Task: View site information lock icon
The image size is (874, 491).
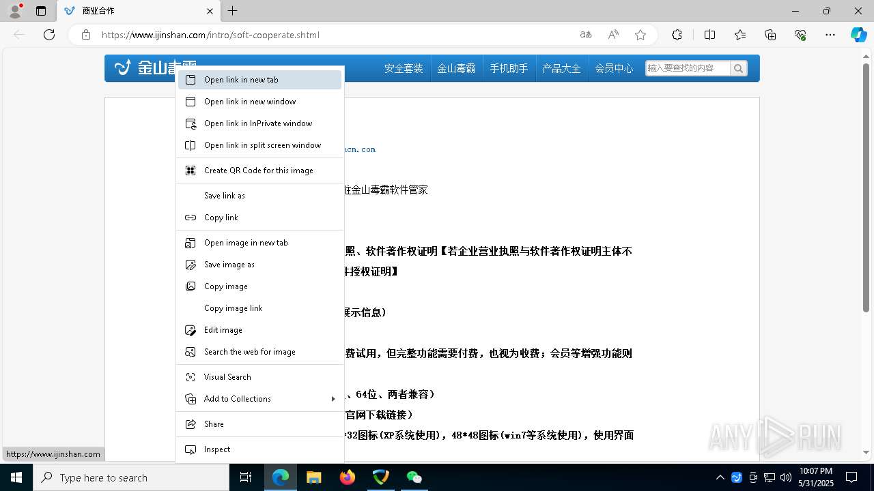Action: pos(86,35)
